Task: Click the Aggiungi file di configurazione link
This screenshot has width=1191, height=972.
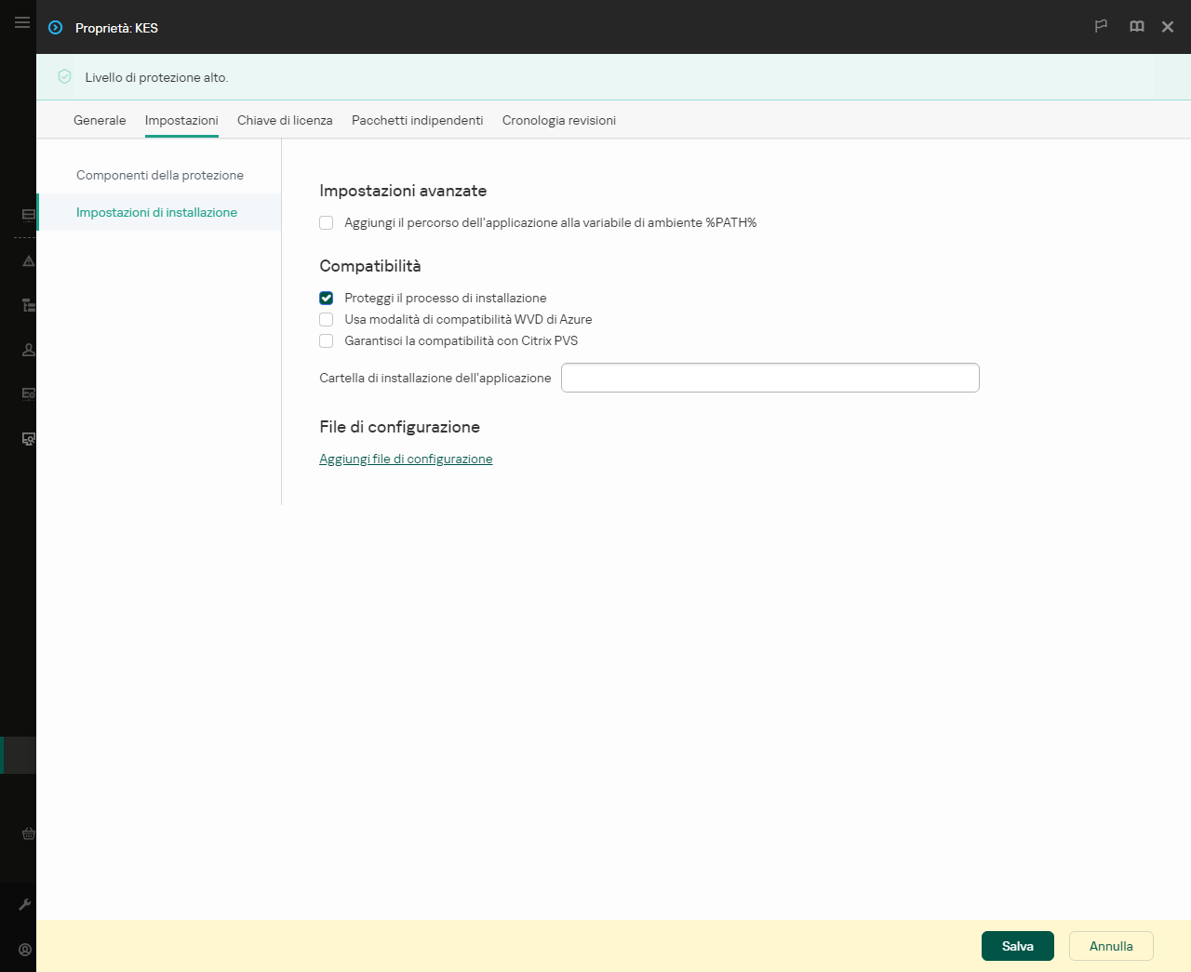Action: pos(406,459)
